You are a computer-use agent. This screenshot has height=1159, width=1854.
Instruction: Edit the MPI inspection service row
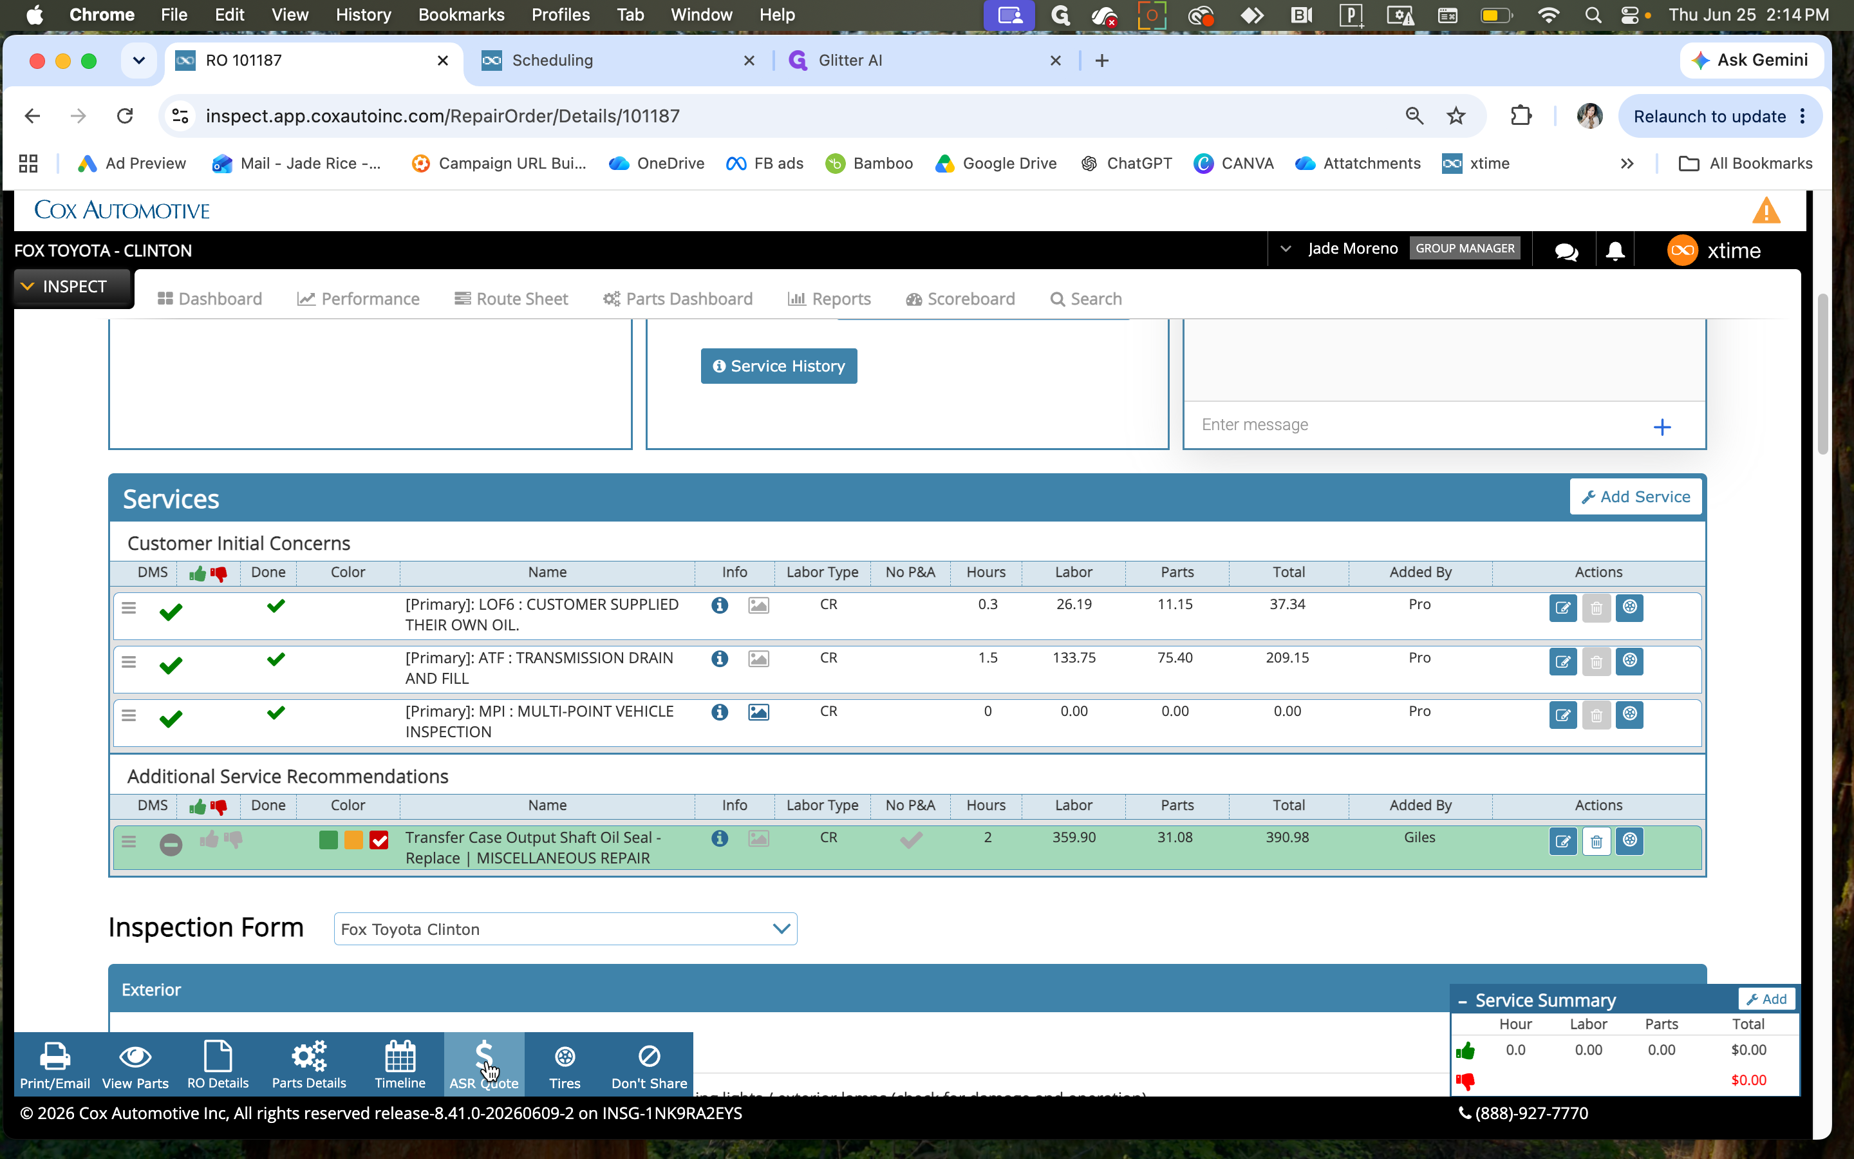pos(1563,715)
